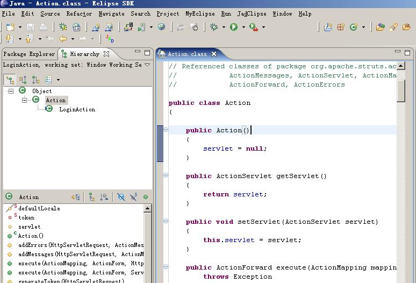The width and height of the screenshot is (416, 283).
Task: Open the previous hierarchy inputs dropdown arrow
Action: pyautogui.click(x=58, y=80)
